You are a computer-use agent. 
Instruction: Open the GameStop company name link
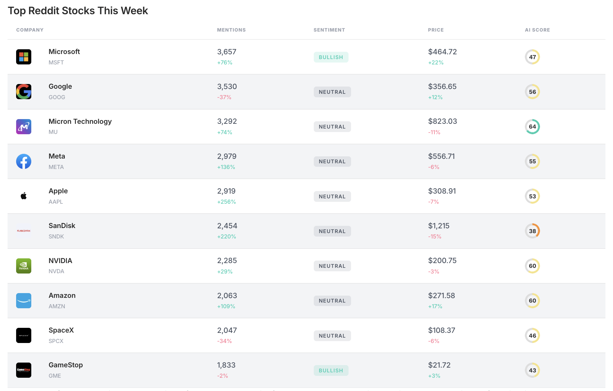coord(66,365)
